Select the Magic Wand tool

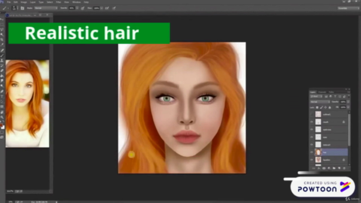pyautogui.click(x=2, y=35)
